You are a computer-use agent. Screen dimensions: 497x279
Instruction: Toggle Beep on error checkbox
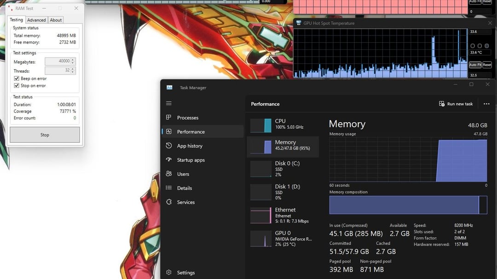tap(17, 79)
